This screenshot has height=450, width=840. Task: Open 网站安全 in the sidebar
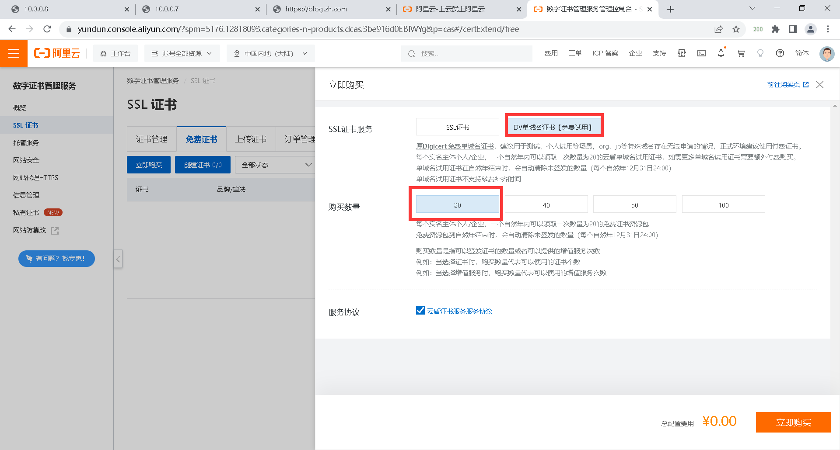tap(26, 160)
